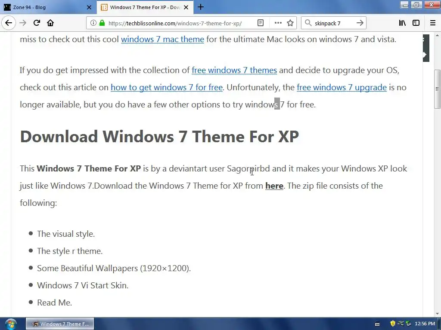This screenshot has width=441, height=330.
Task: Open the windows 7 mac theme link
Action: (162, 39)
